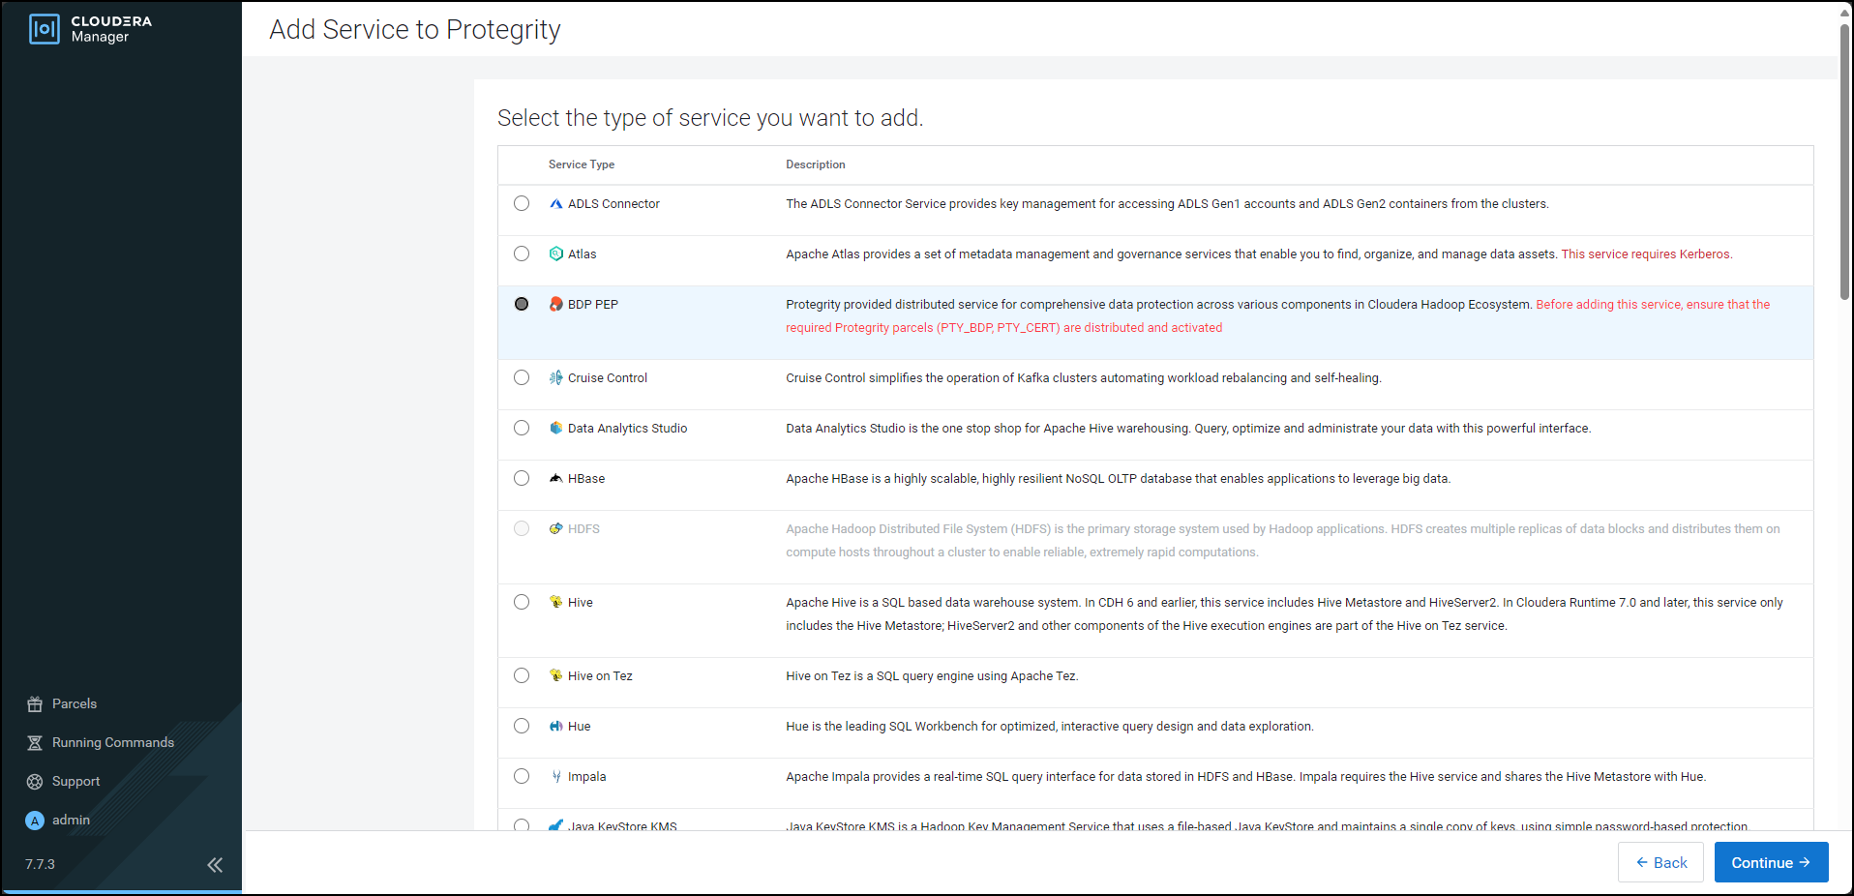Click the Atlas service icon
1854x896 pixels.
click(x=555, y=254)
